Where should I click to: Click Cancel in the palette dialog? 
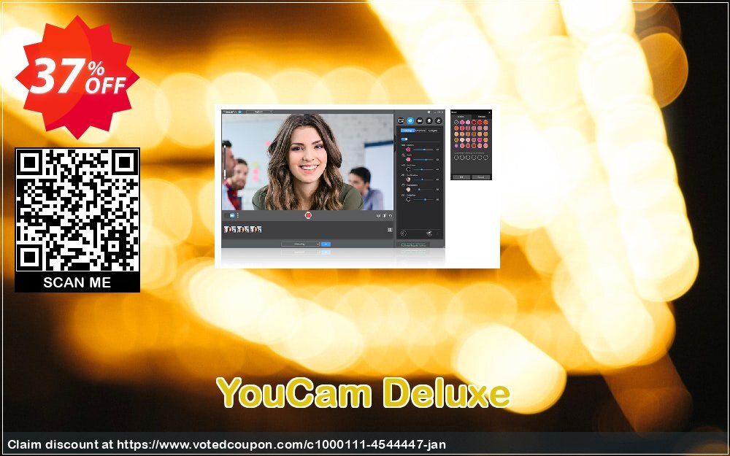coord(481,177)
